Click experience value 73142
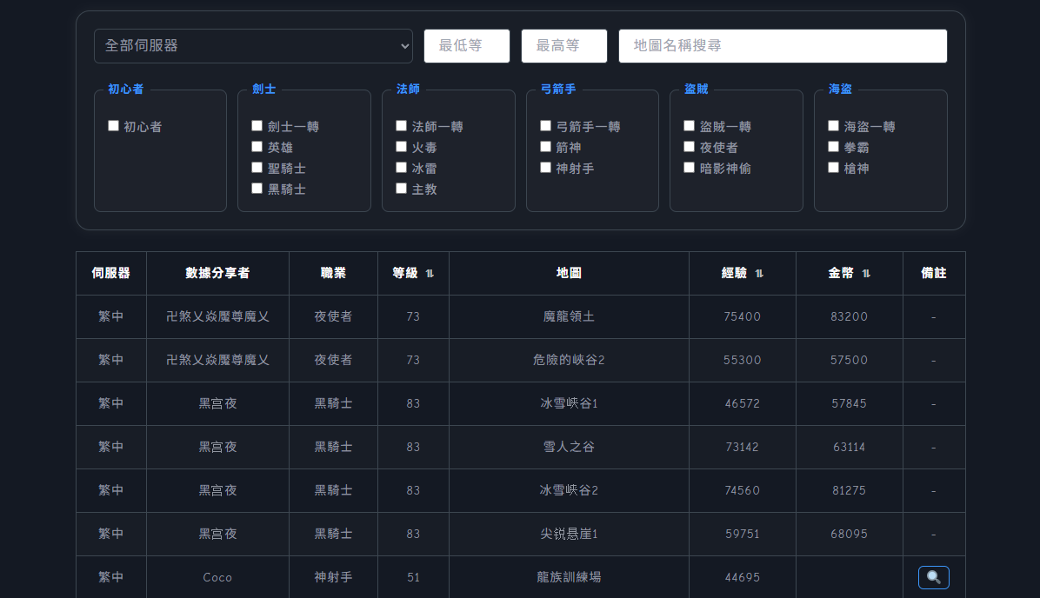 [x=743, y=447]
